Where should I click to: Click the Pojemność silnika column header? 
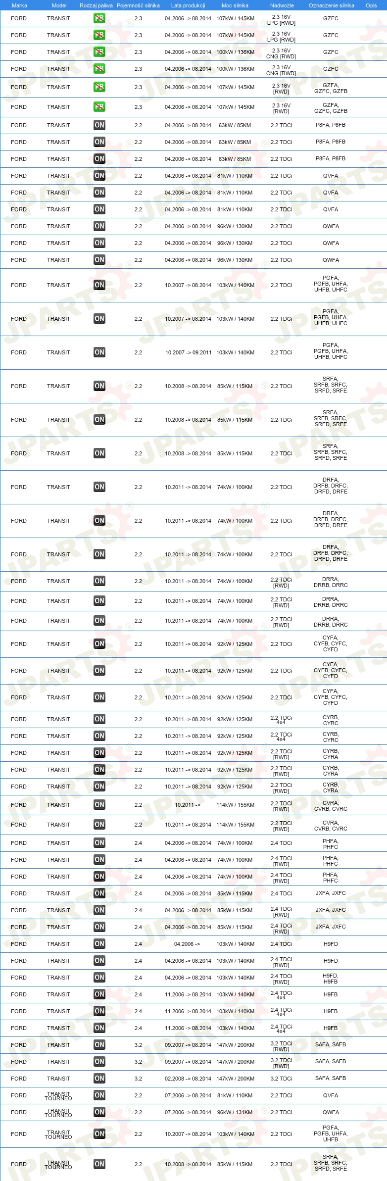pos(138,5)
